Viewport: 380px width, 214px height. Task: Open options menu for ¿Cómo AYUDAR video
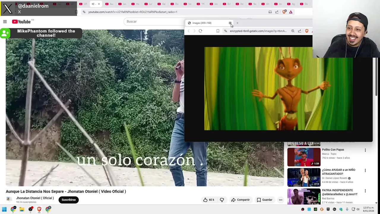(365, 171)
